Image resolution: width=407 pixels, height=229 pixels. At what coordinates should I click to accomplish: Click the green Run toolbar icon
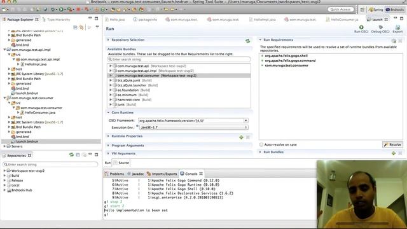61,10
